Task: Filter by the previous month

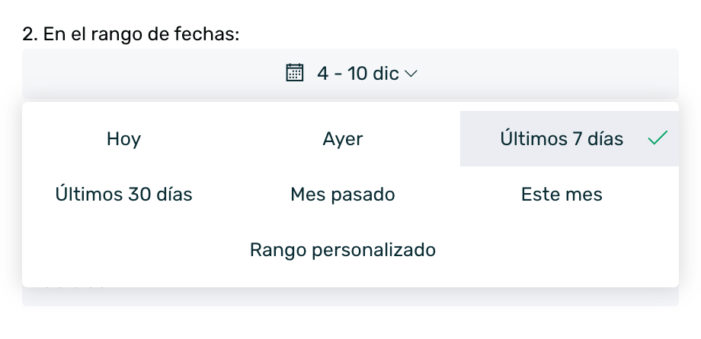Action: pos(343,195)
